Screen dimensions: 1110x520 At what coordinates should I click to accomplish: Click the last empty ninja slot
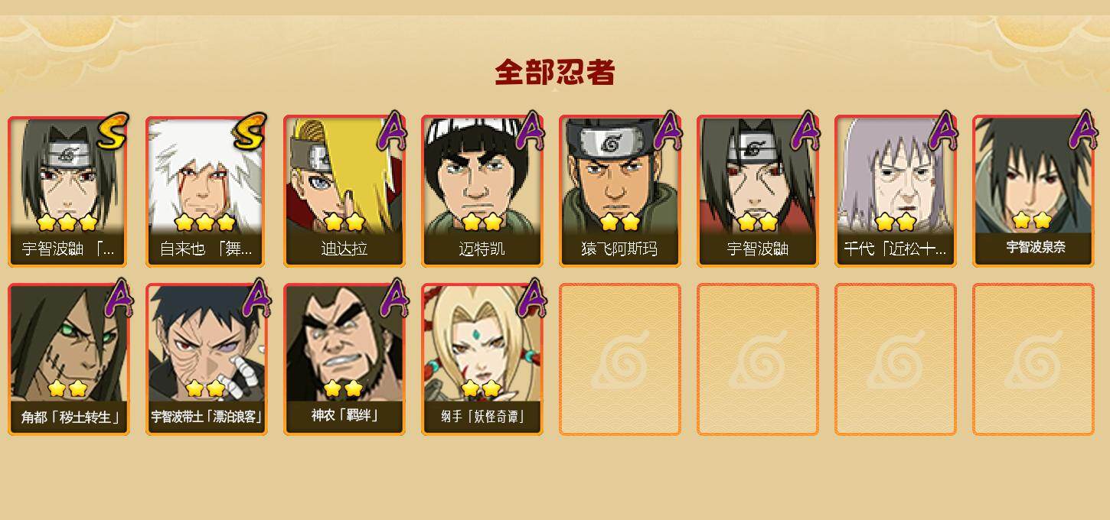[x=1033, y=359]
